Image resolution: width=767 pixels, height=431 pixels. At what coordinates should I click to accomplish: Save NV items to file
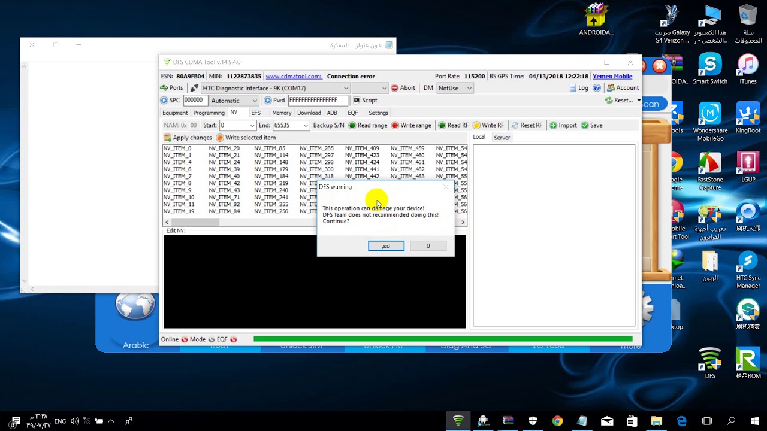[x=591, y=125]
